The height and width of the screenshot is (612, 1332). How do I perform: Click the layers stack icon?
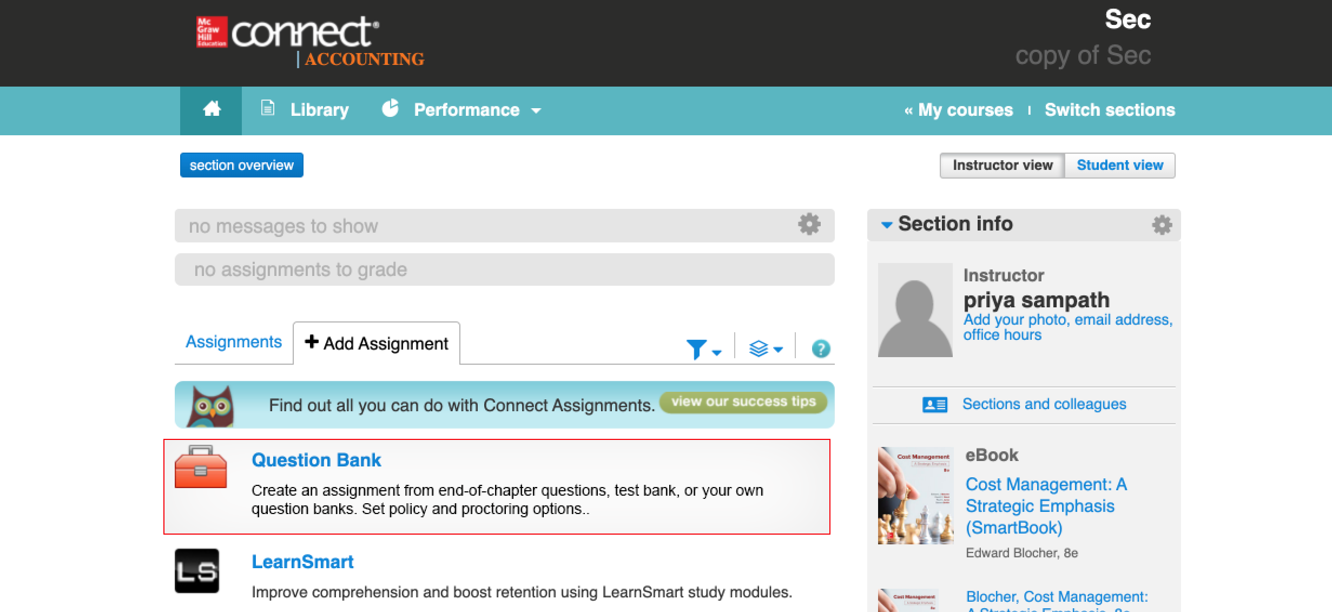(759, 348)
